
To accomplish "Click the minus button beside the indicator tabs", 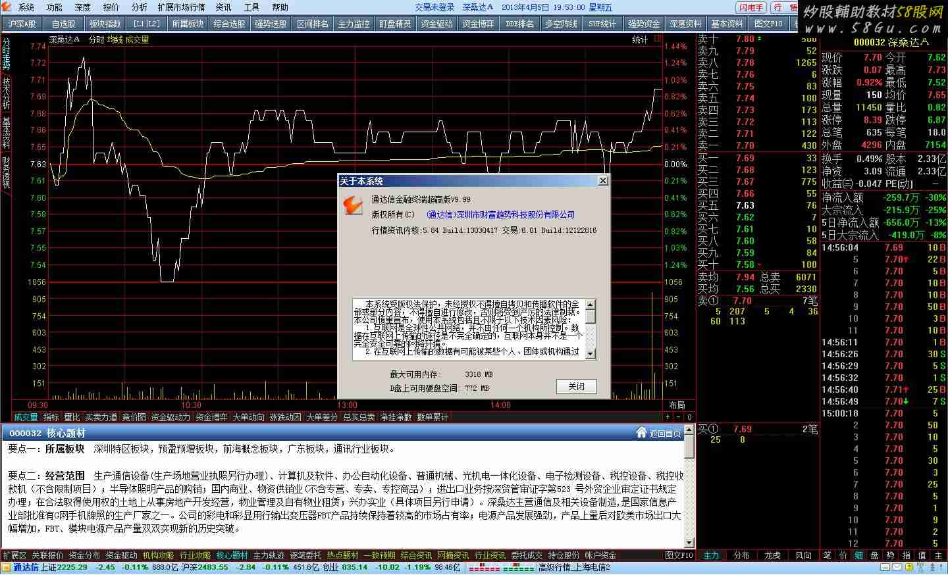I will [679, 417].
